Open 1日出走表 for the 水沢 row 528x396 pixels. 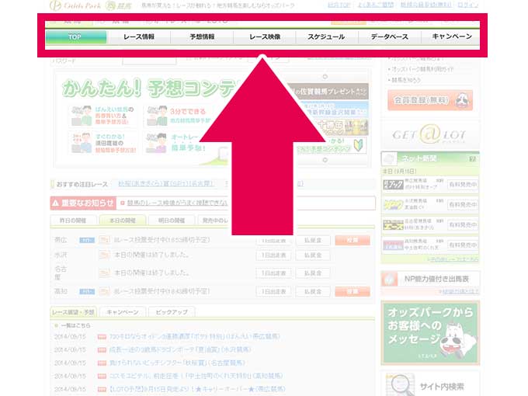point(274,255)
